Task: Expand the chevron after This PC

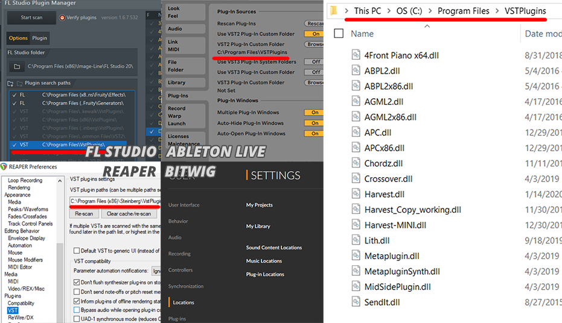Action: click(x=389, y=11)
